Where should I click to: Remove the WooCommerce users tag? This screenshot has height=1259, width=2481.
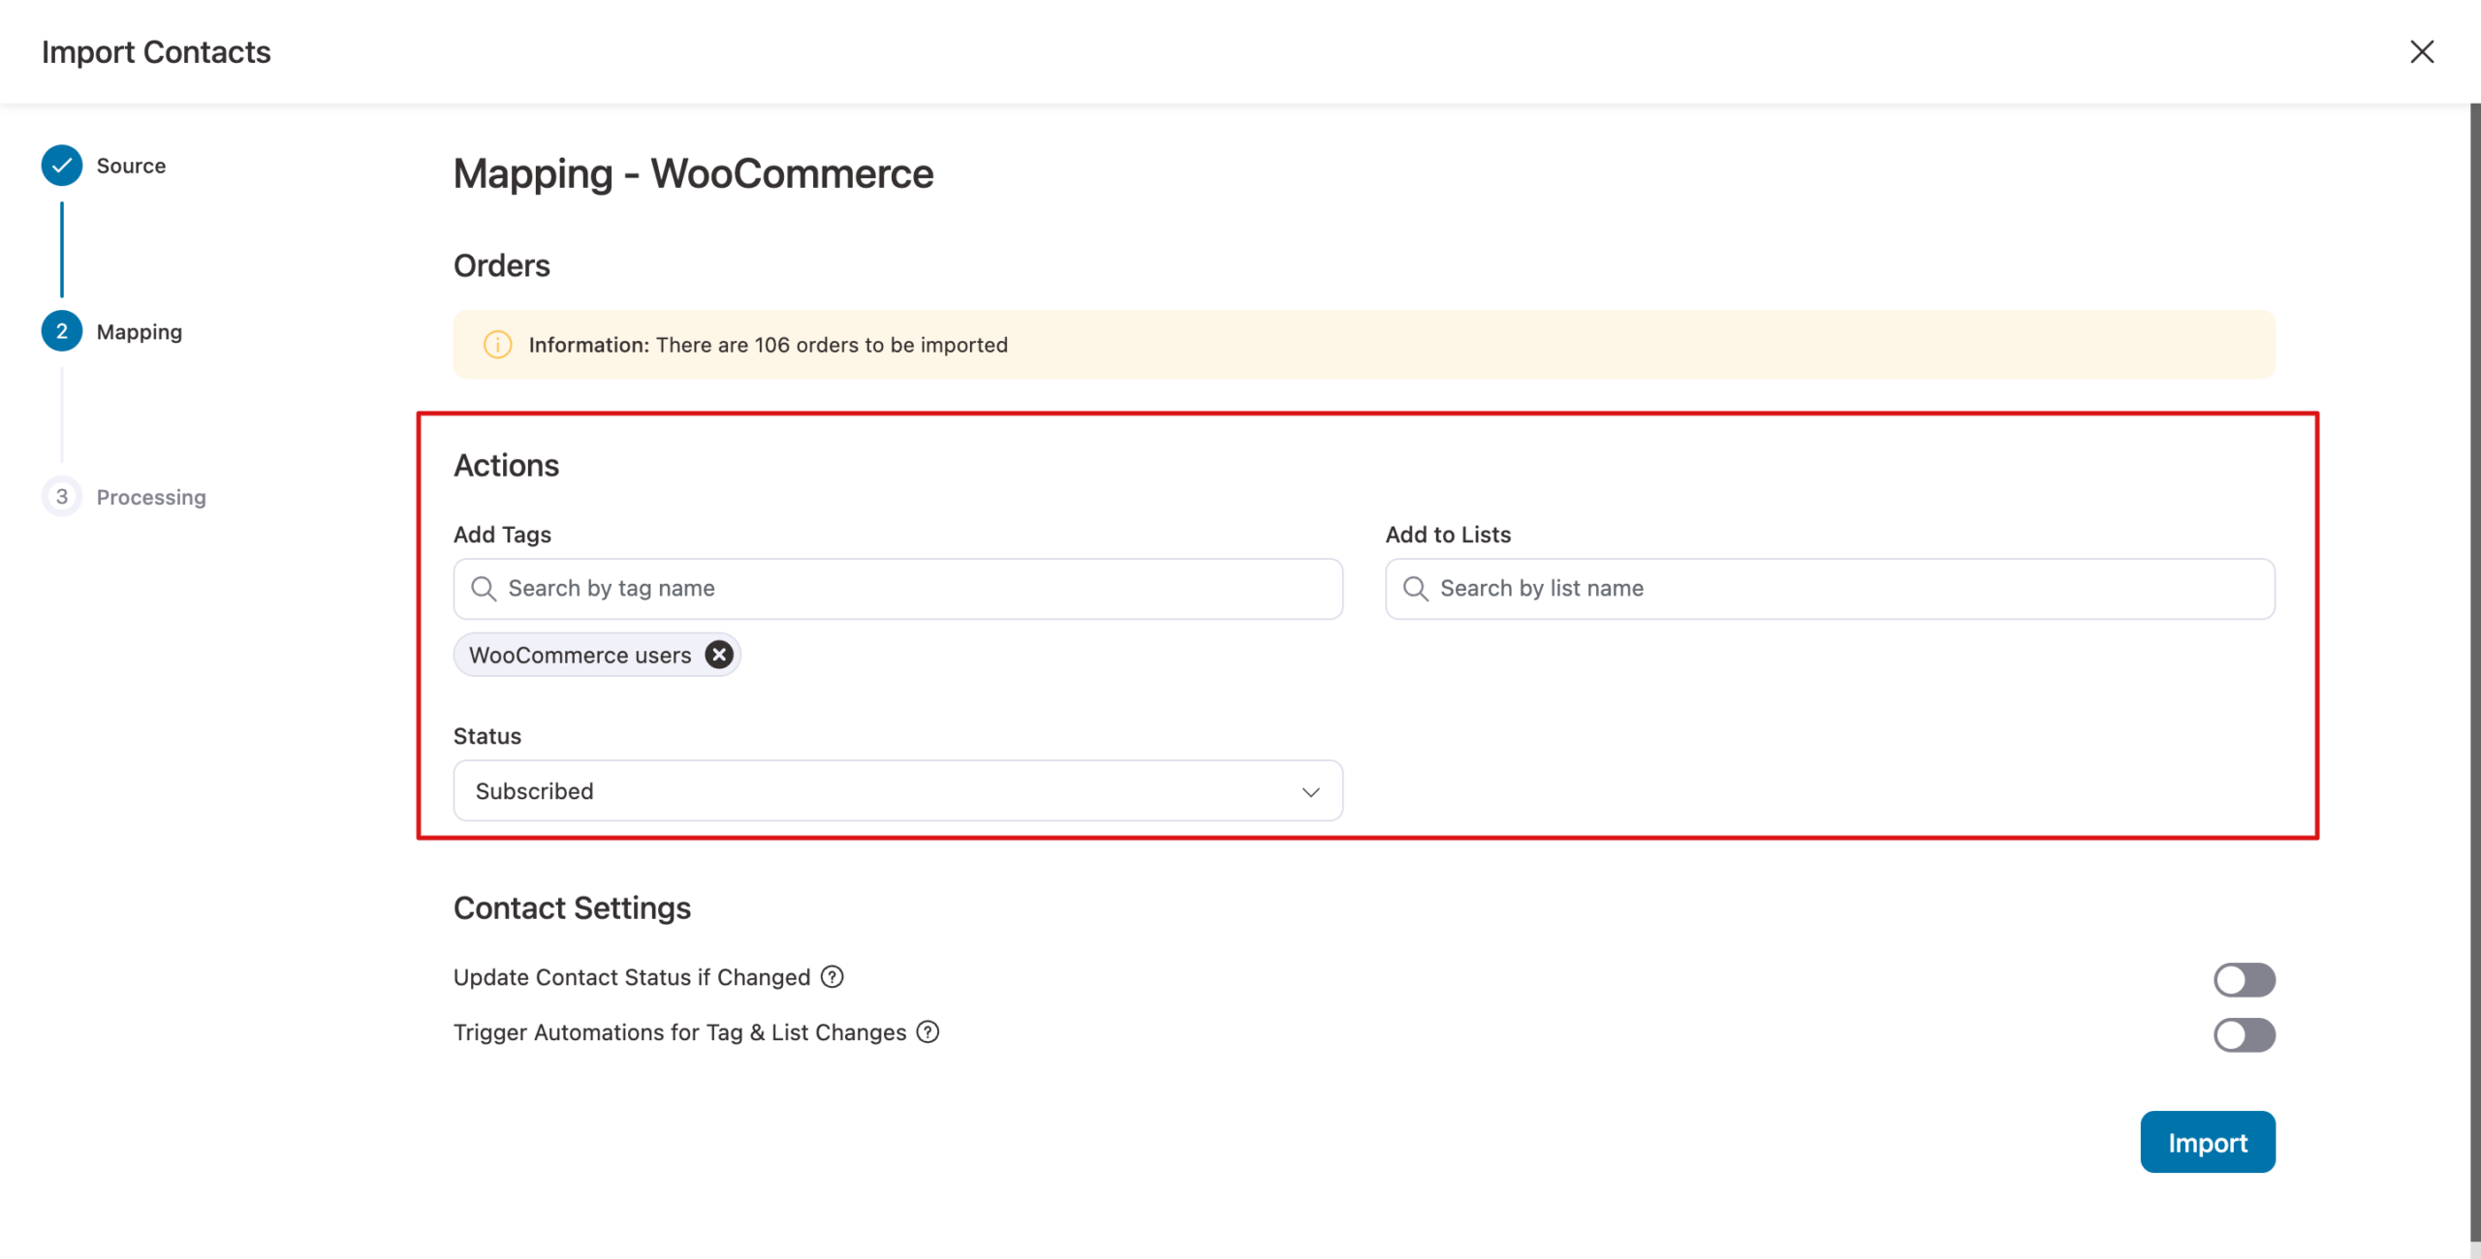[718, 655]
